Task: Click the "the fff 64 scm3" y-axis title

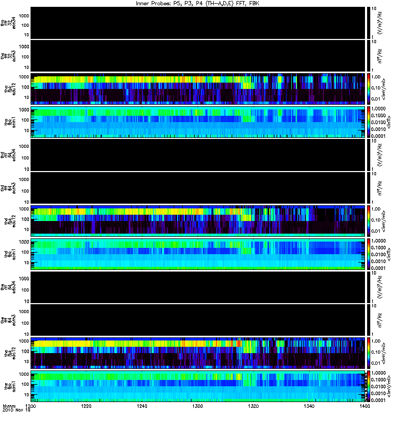Action: pos(8,320)
